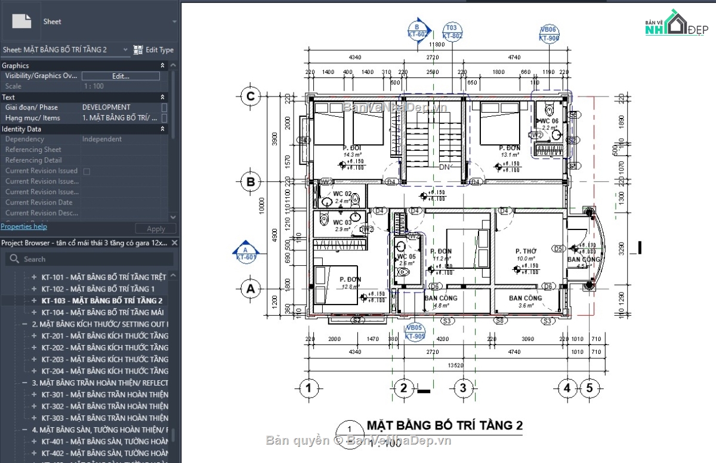The width and height of the screenshot is (716, 463).
Task: Select KT-303 sheet in Project Browser
Action: point(105,418)
